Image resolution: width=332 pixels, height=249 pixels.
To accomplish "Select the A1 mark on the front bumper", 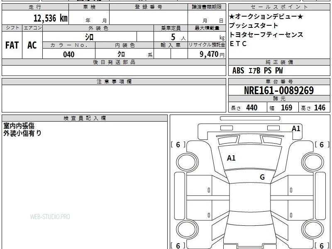I will tap(296, 129).
